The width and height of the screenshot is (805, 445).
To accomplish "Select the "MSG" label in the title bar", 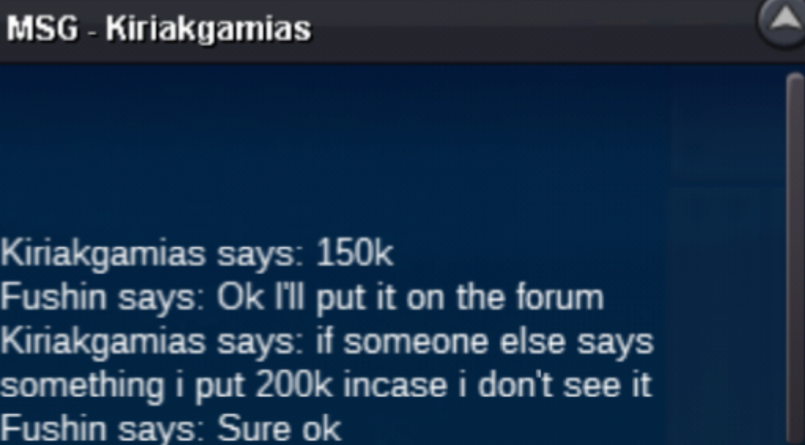I will [43, 29].
